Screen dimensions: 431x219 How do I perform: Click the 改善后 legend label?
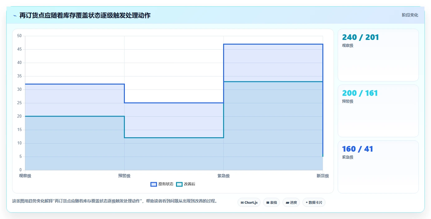point(189,184)
